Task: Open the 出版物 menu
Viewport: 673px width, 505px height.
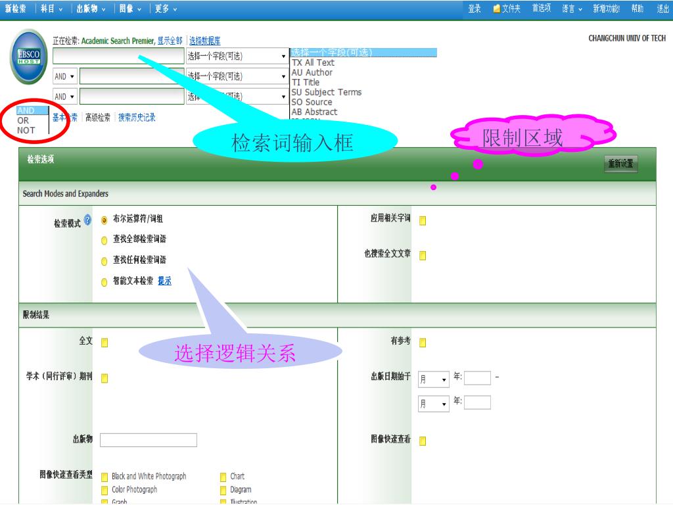Action: pos(91,9)
